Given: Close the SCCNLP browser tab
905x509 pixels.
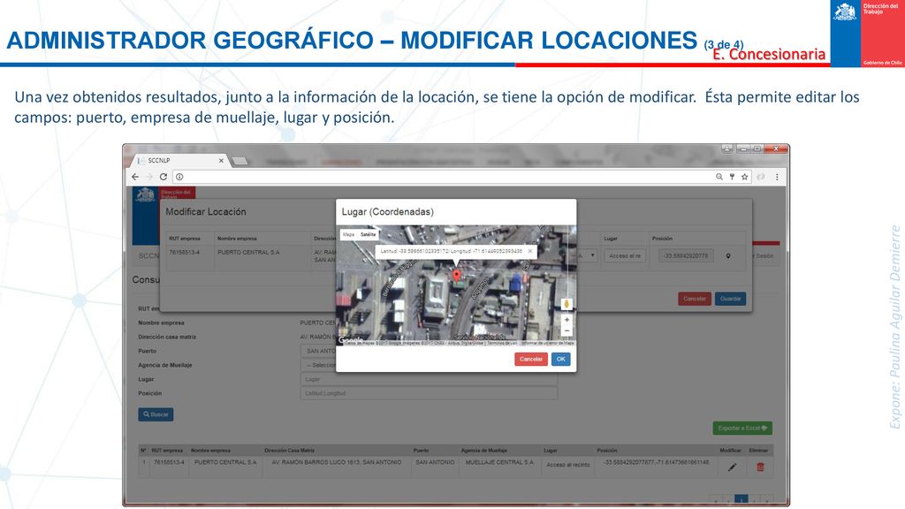Looking at the screenshot, I should (220, 161).
